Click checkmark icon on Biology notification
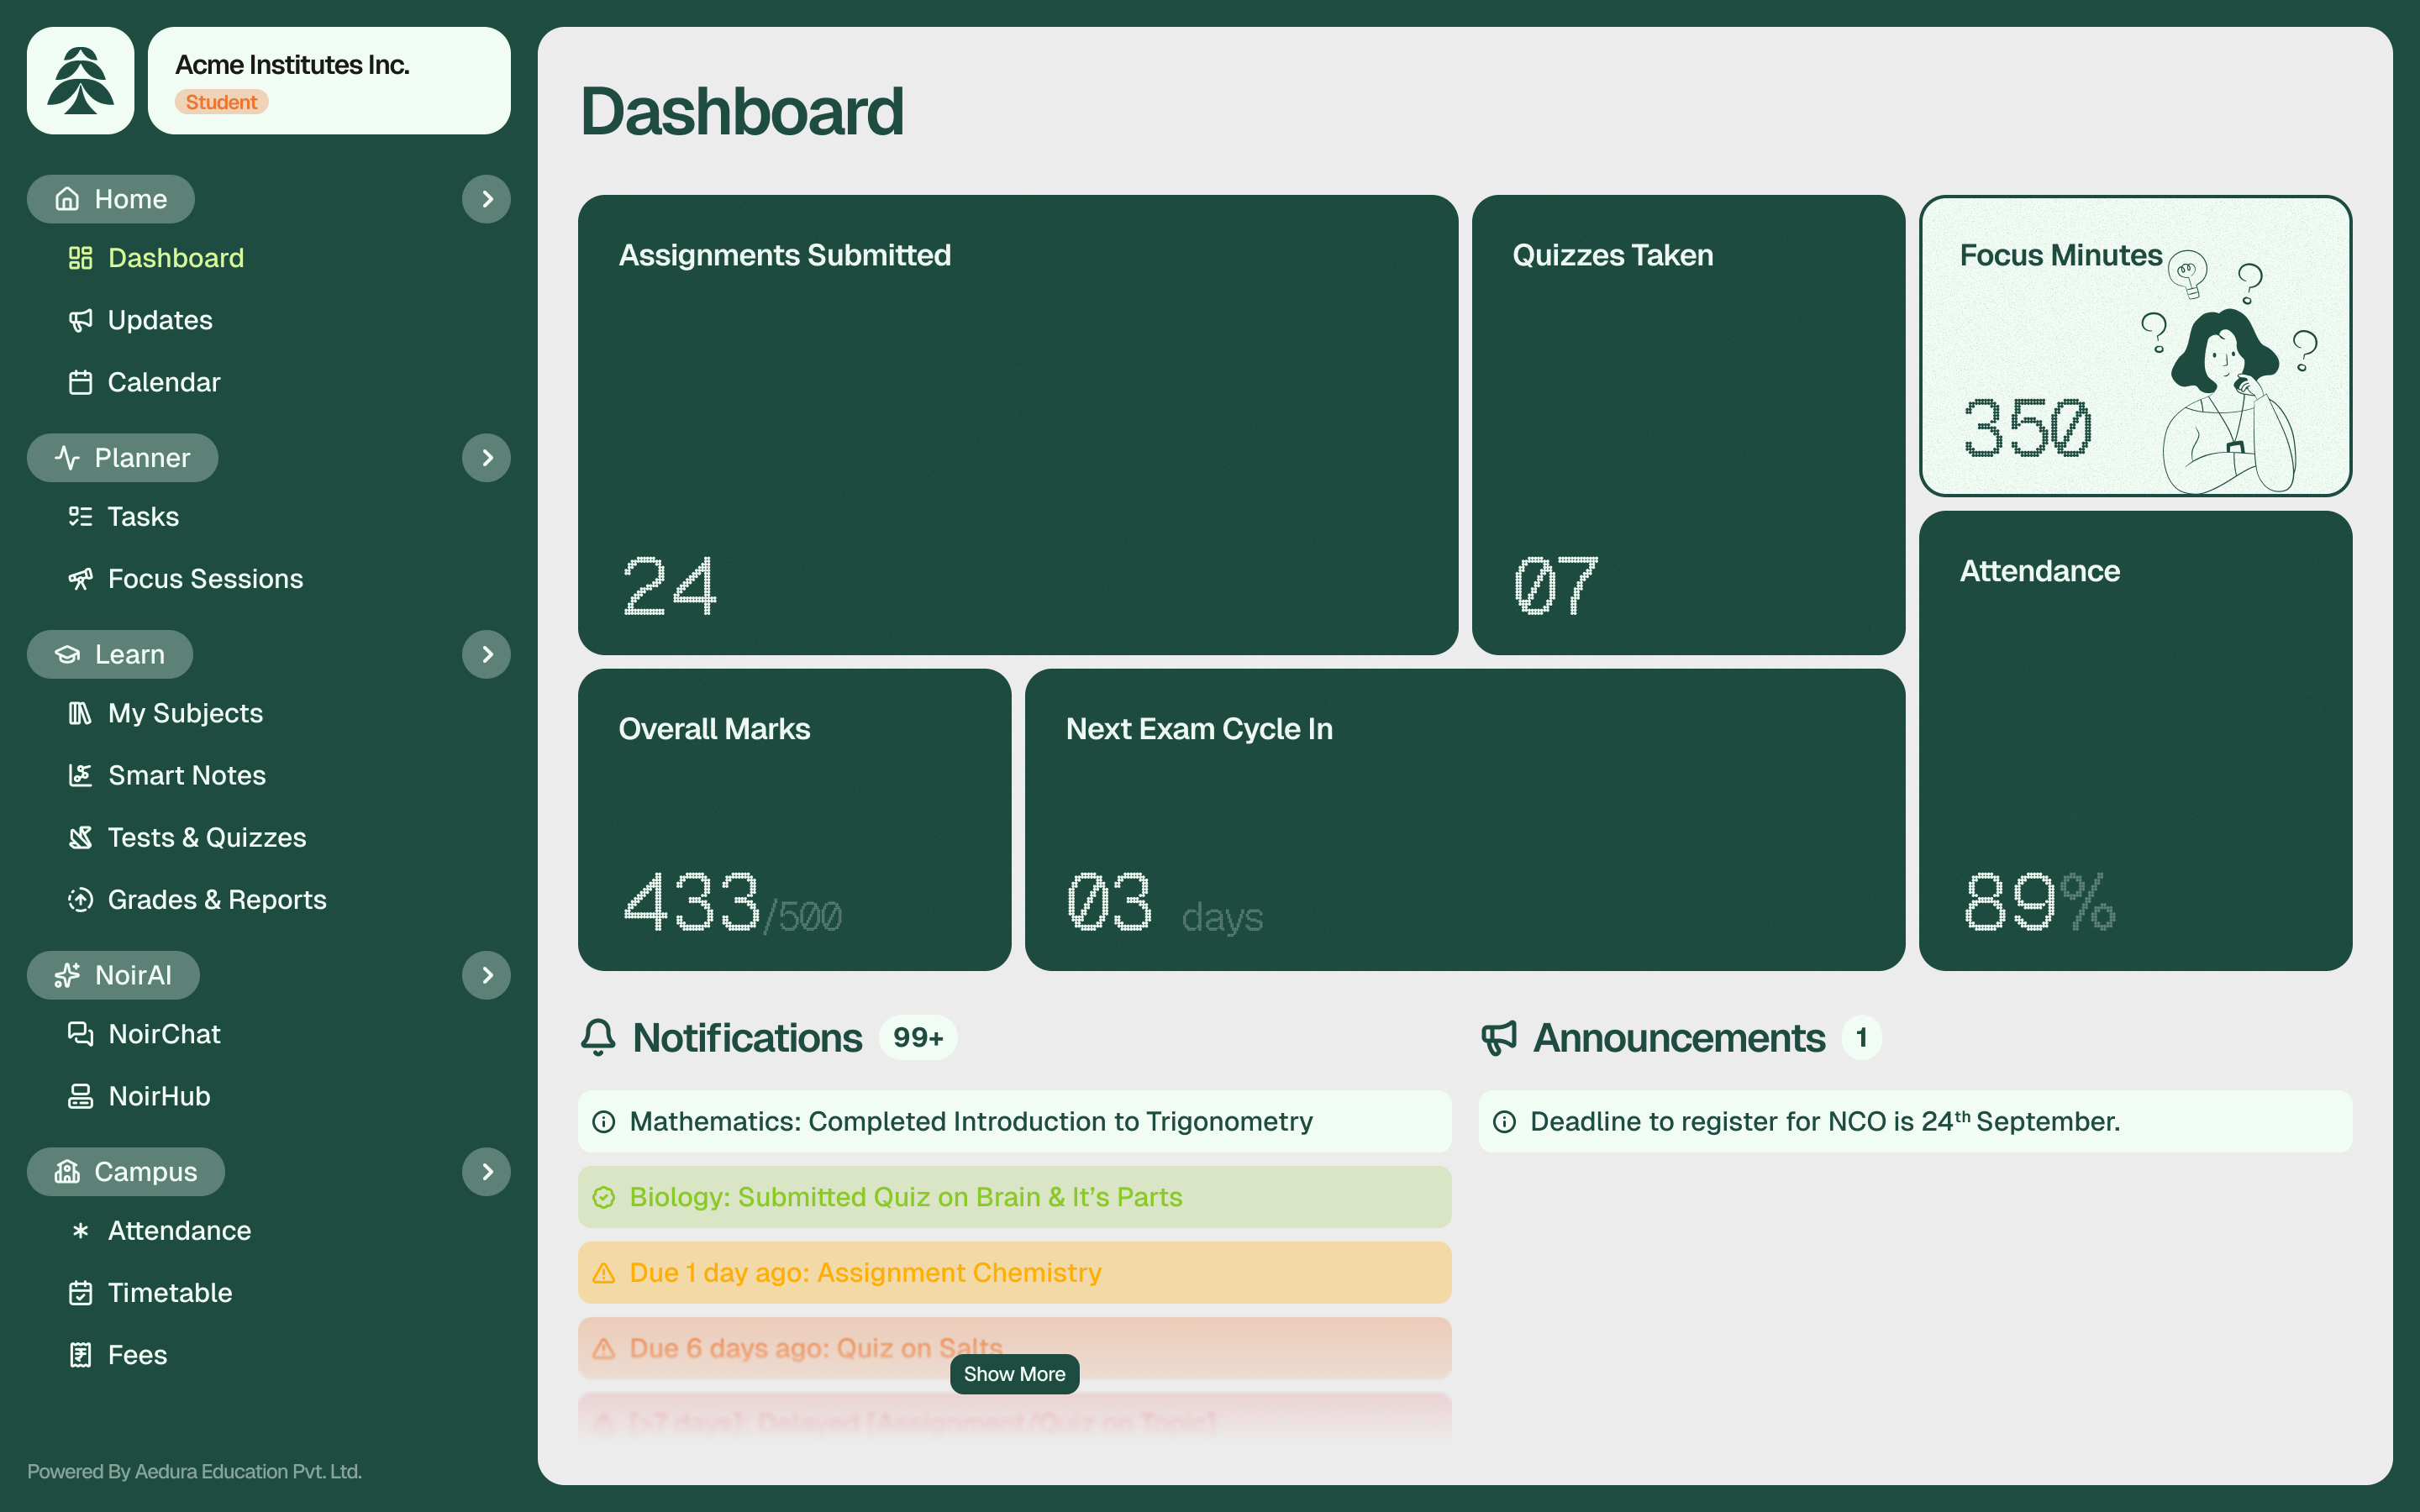This screenshot has height=1512, width=2420. coord(604,1197)
